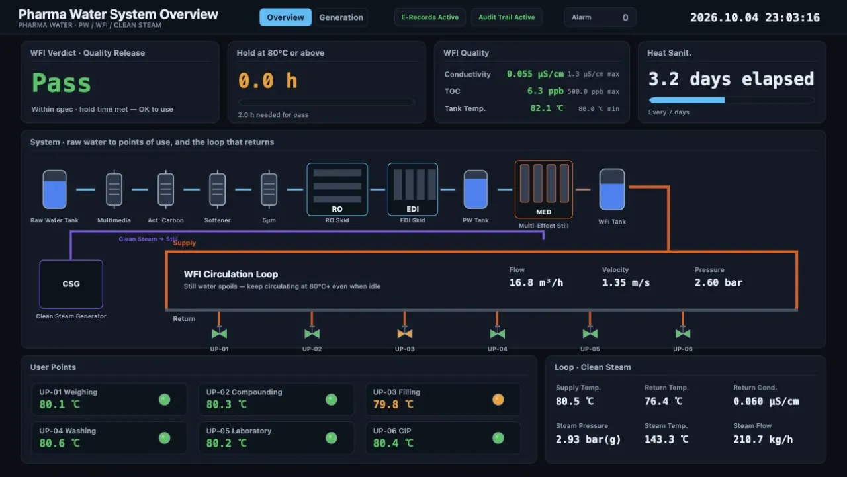Select the PW Tank icon
The width and height of the screenshot is (847, 477).
[475, 189]
